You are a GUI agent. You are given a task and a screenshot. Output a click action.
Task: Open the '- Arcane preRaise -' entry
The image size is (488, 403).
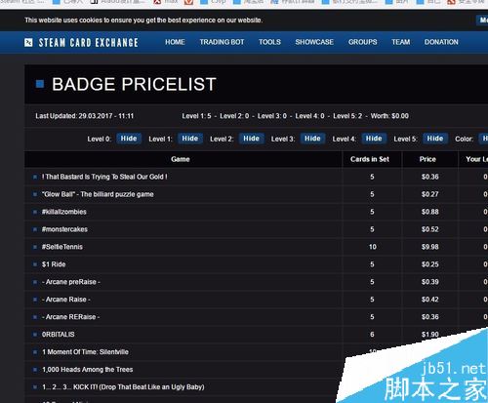71,282
